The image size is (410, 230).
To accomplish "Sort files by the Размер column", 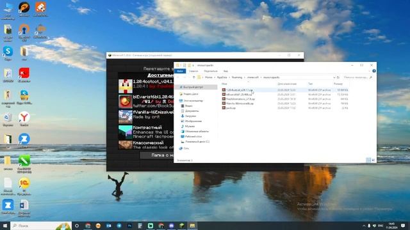I will pos(338,84).
